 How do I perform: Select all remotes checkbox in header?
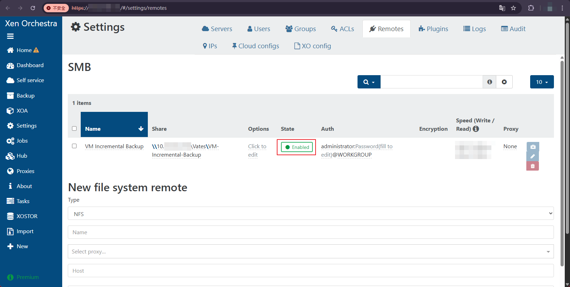[74, 129]
